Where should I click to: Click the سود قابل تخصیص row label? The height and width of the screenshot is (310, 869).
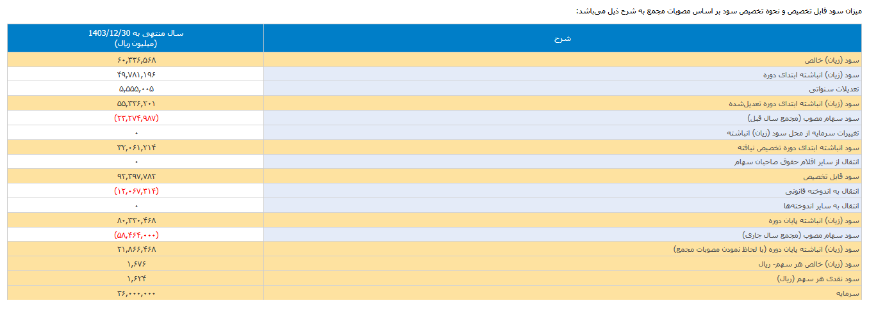(831, 176)
